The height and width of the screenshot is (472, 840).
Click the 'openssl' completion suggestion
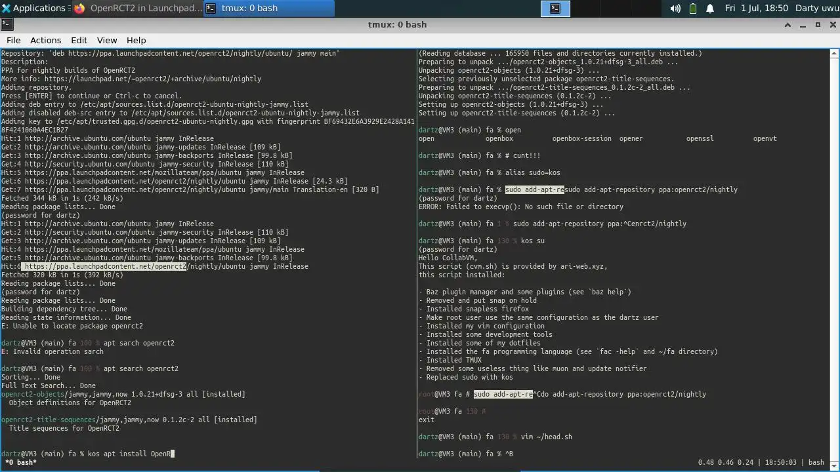700,138
